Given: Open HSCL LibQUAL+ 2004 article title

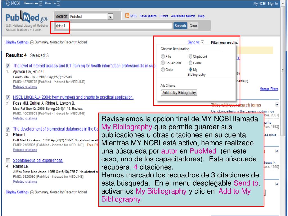Looking at the screenshot, I should pos(73,97).
